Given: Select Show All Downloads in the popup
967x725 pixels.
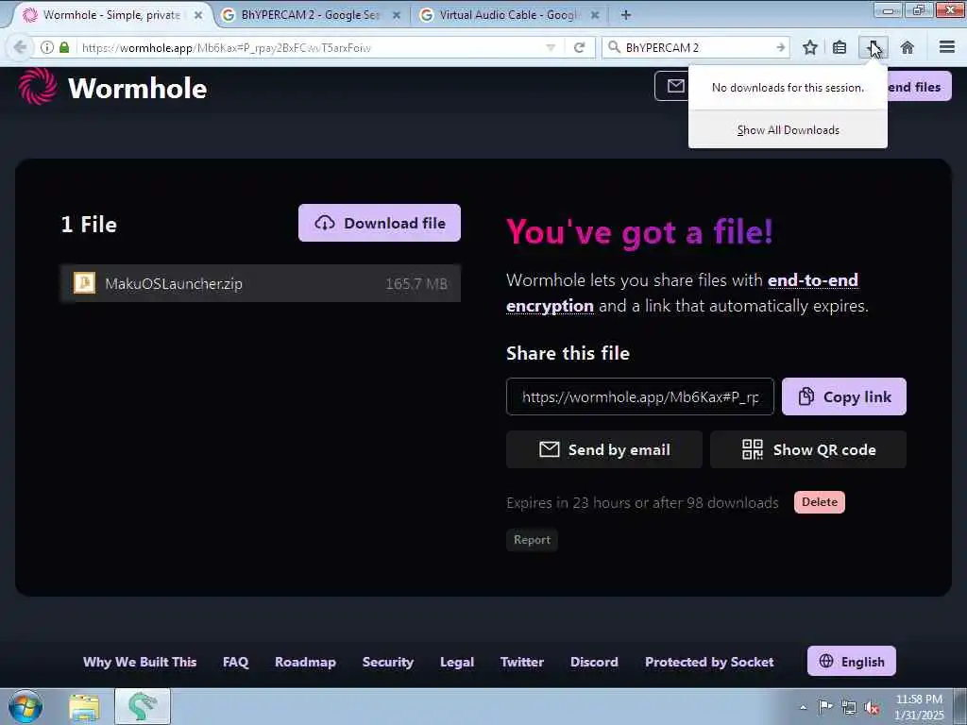Looking at the screenshot, I should click(x=788, y=130).
